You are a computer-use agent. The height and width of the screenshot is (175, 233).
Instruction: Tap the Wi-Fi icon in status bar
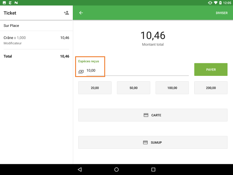click(x=216, y=3)
